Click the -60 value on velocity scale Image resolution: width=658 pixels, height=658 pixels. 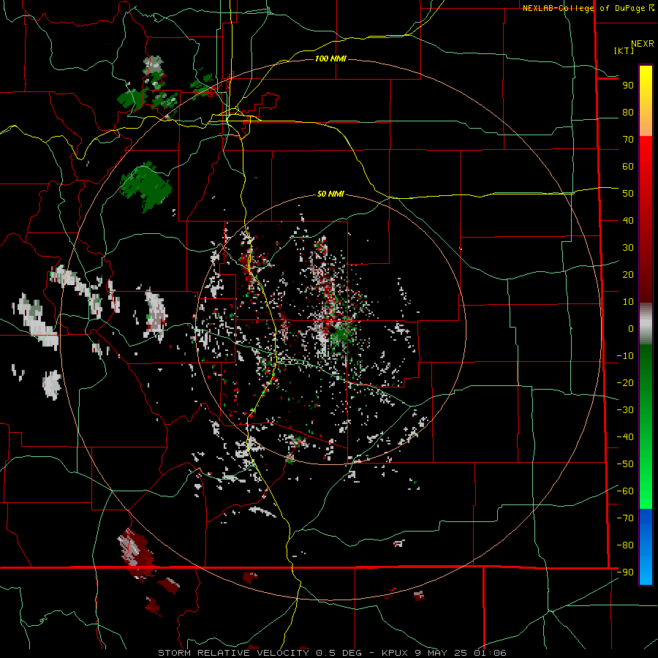coord(625,491)
